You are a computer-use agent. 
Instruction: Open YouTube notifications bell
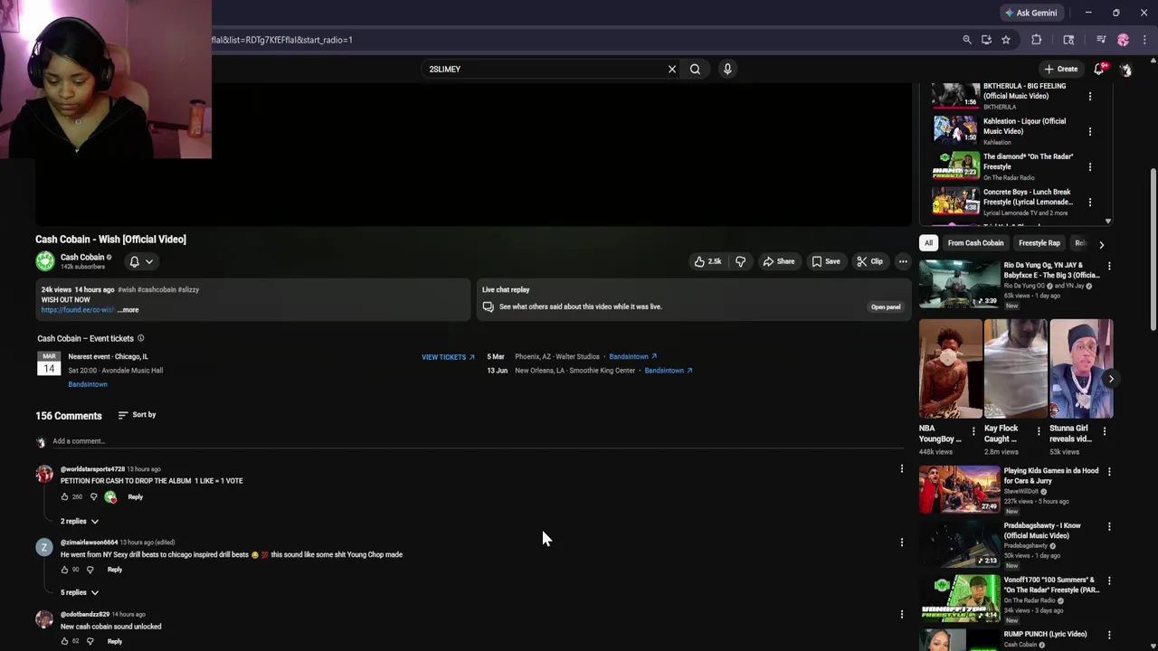pyautogui.click(x=1099, y=69)
